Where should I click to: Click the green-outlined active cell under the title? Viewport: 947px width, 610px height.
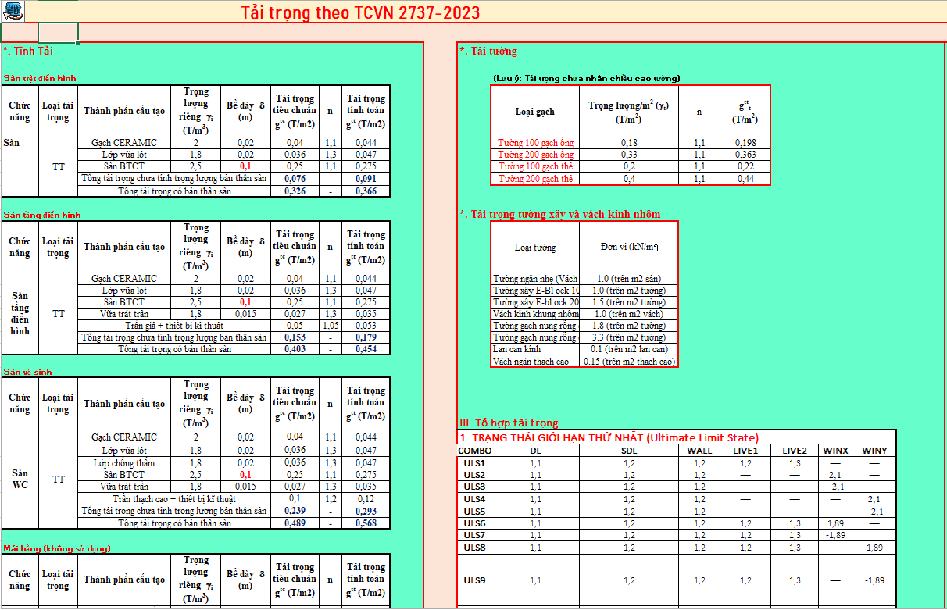pos(58,32)
